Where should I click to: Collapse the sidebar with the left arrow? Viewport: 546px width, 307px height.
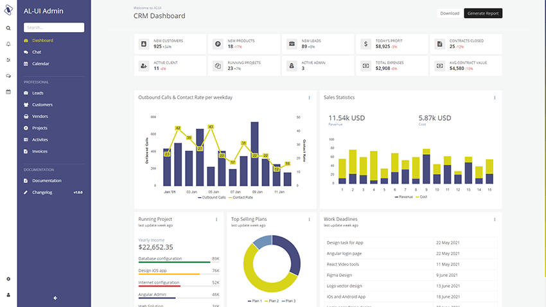[55, 297]
